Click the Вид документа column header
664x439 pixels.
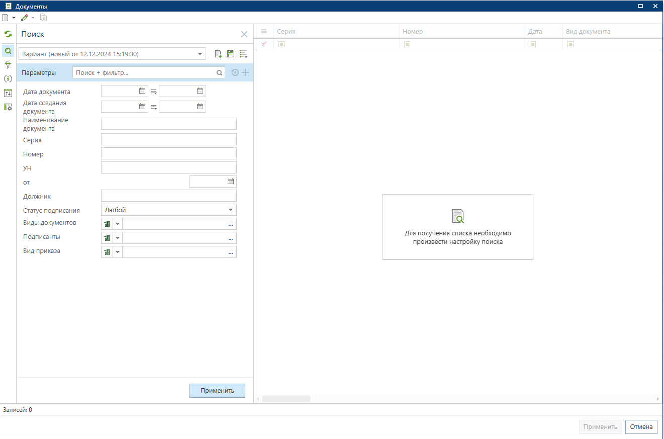pyautogui.click(x=612, y=31)
